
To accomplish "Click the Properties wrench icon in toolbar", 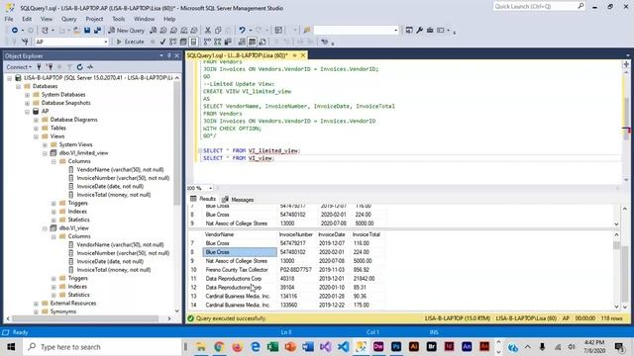I will tap(419, 31).
